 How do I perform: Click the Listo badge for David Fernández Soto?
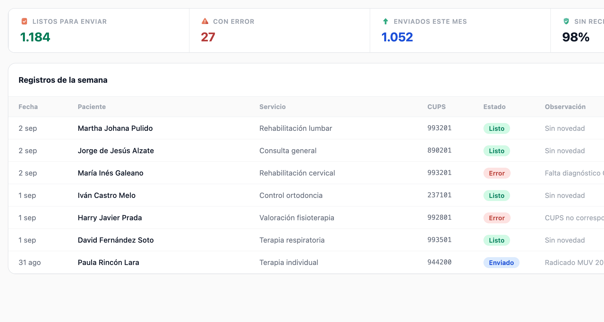point(497,240)
